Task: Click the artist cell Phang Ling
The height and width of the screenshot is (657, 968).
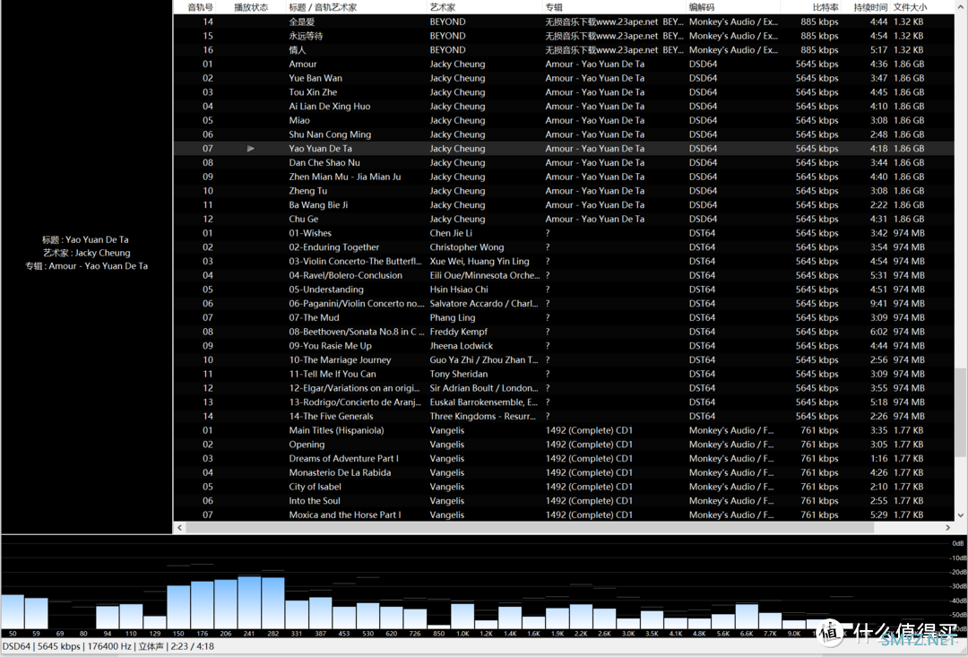Action: (453, 318)
